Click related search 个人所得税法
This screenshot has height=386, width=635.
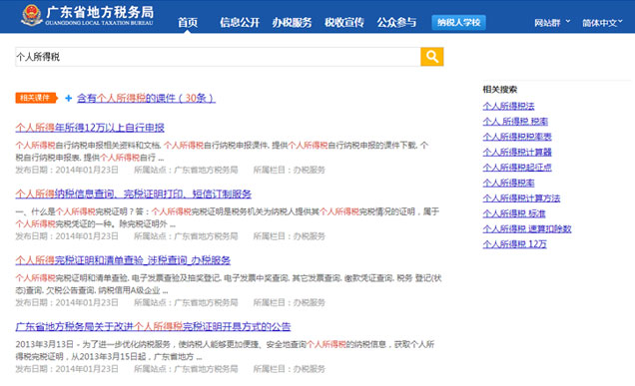508,106
